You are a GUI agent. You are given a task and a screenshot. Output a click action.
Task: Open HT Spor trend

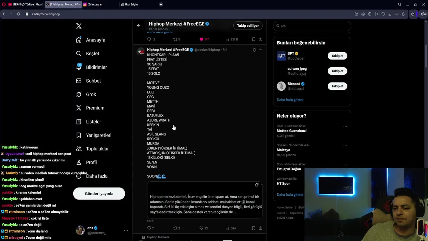tap(283, 183)
